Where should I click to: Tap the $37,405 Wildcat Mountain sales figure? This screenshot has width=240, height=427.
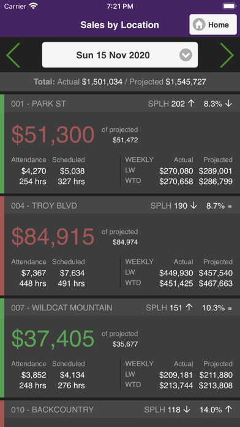coord(53,339)
